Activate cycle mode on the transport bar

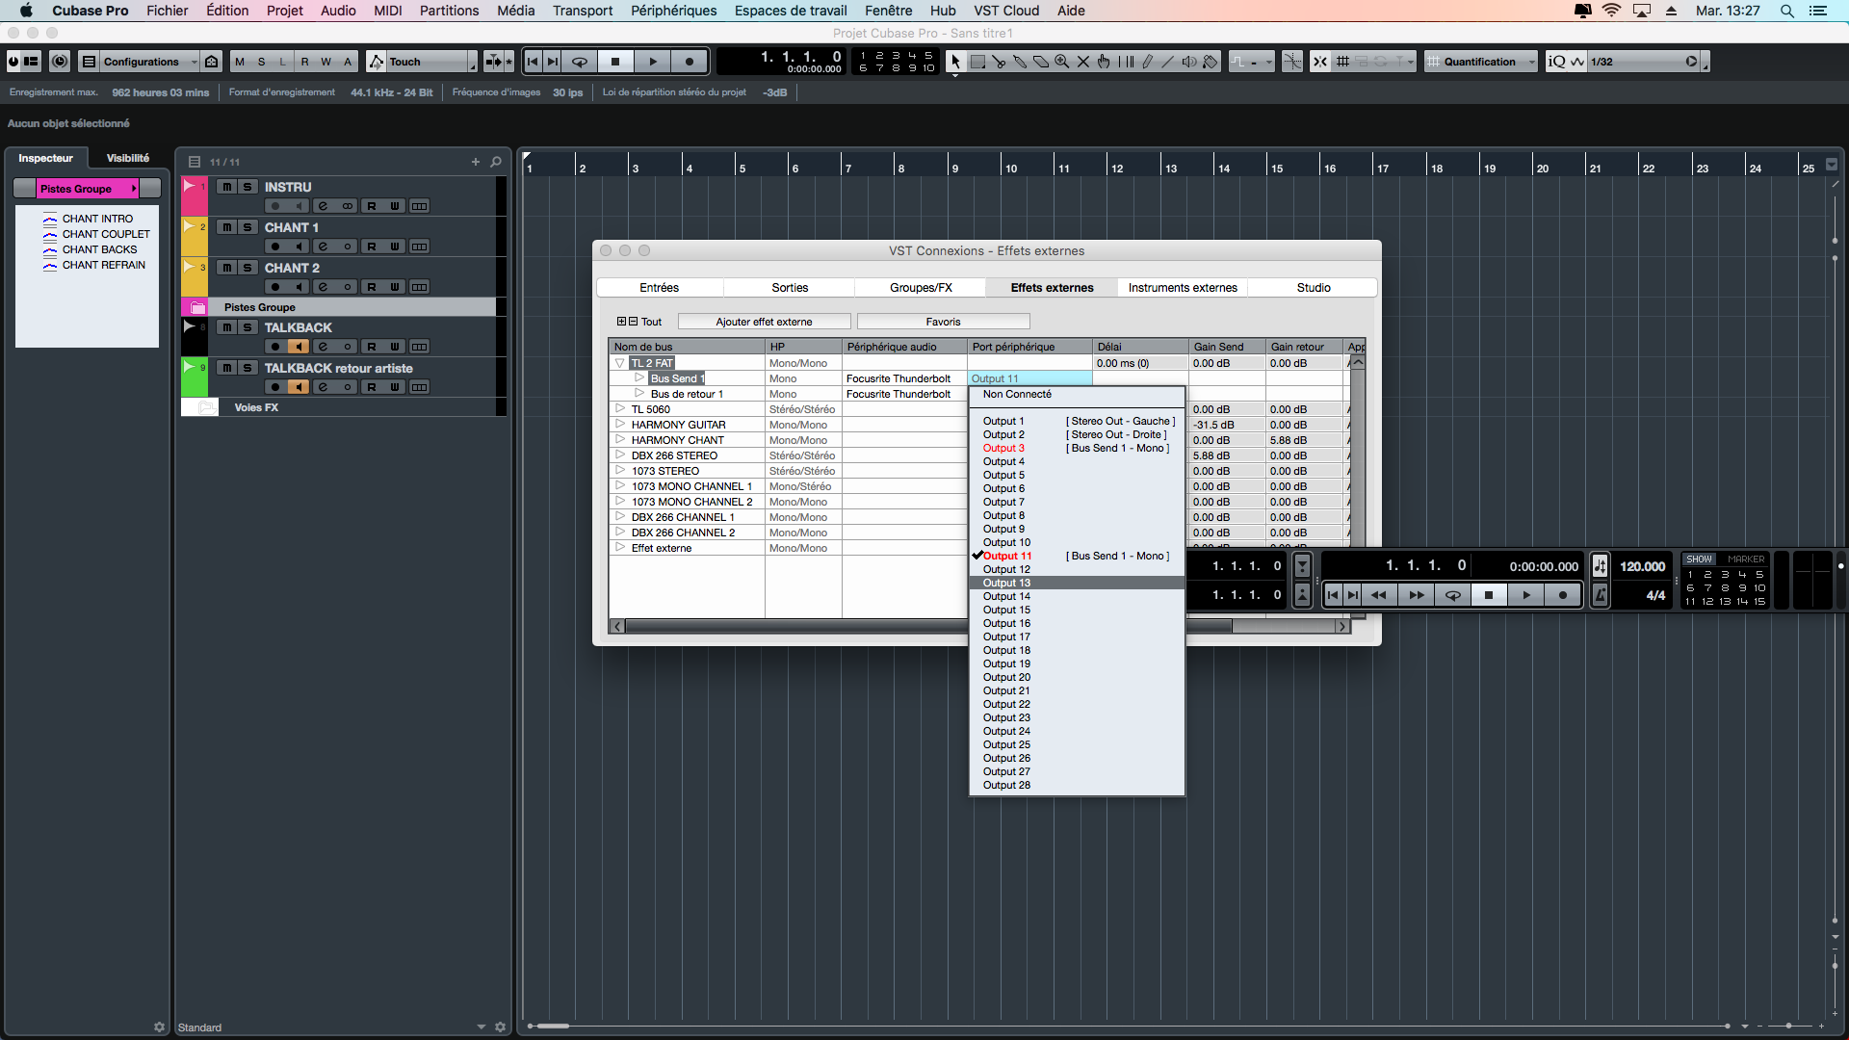[579, 61]
